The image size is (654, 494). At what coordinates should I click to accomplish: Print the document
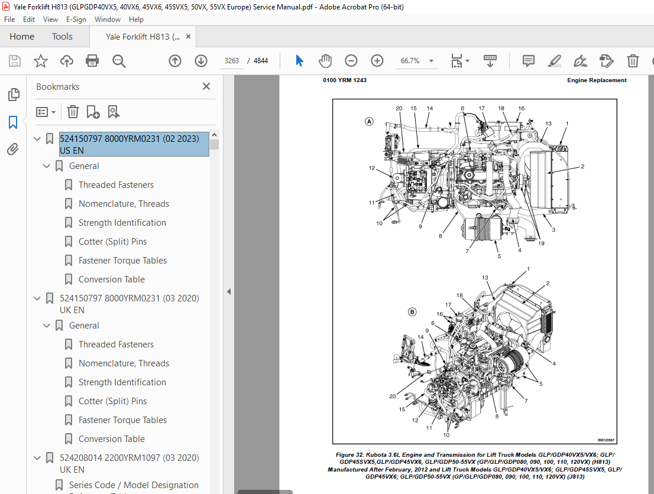point(92,61)
